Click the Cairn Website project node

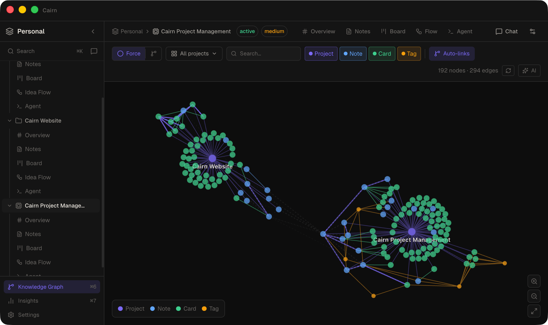[x=212, y=158]
